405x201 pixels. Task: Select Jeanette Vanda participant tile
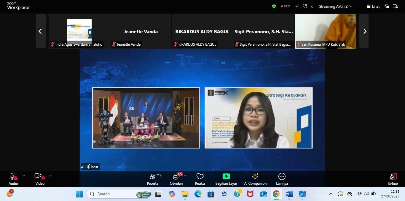(x=141, y=31)
